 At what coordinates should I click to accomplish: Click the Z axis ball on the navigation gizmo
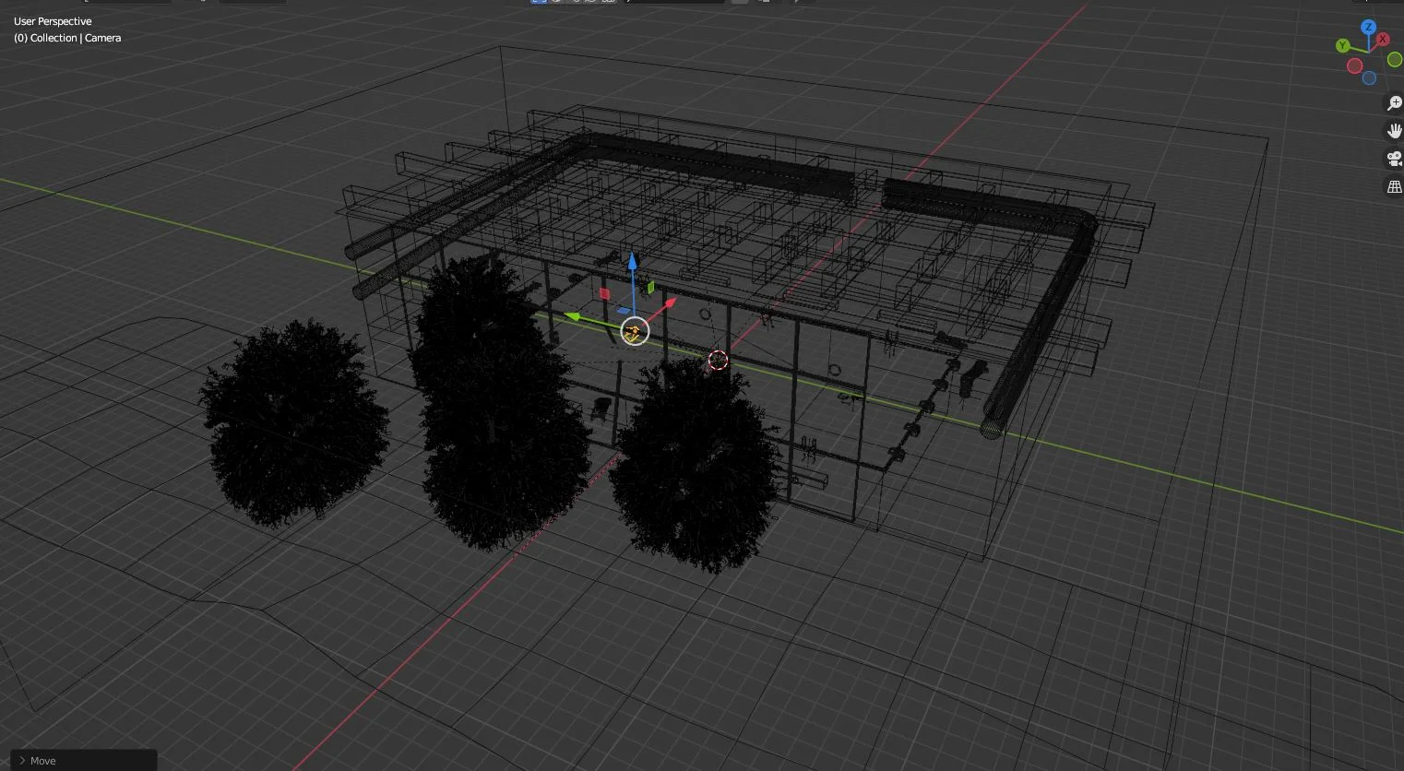(x=1369, y=26)
